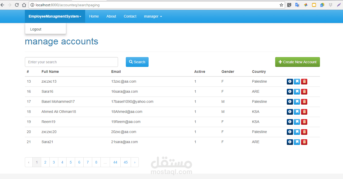Click the browser address bar URL
The width and height of the screenshot is (343, 179).
[x=68, y=5]
